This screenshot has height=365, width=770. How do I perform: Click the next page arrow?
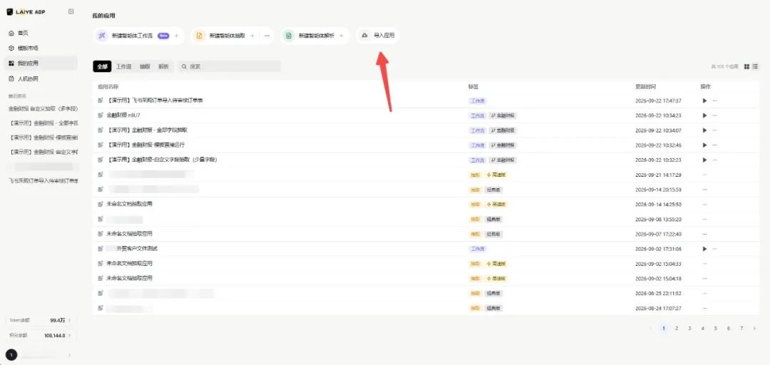click(x=755, y=328)
